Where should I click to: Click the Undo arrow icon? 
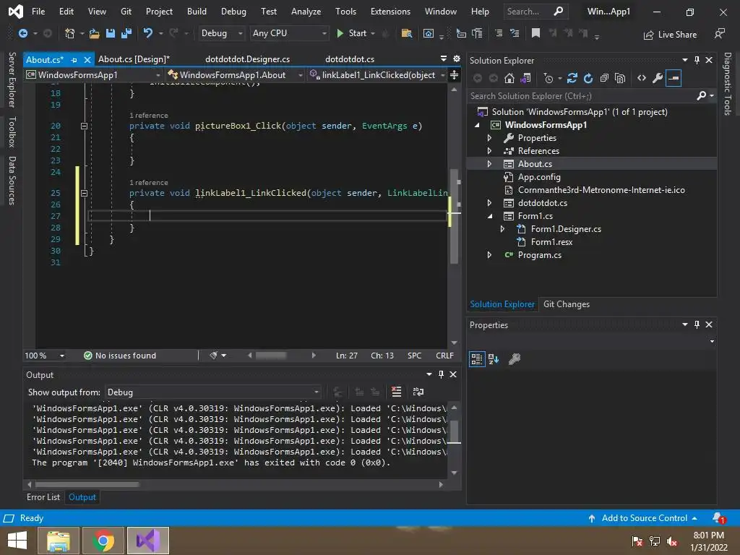148,33
